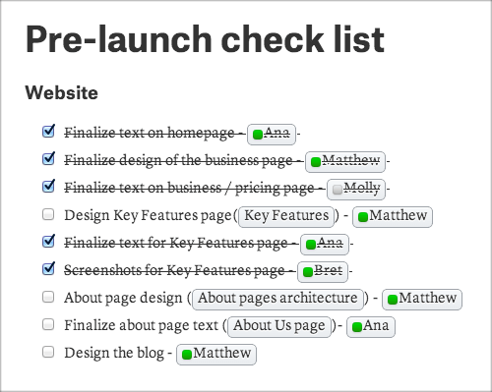This screenshot has height=392, width=492.
Task: Click Ana's green status icon on about page text
Action: 357,327
